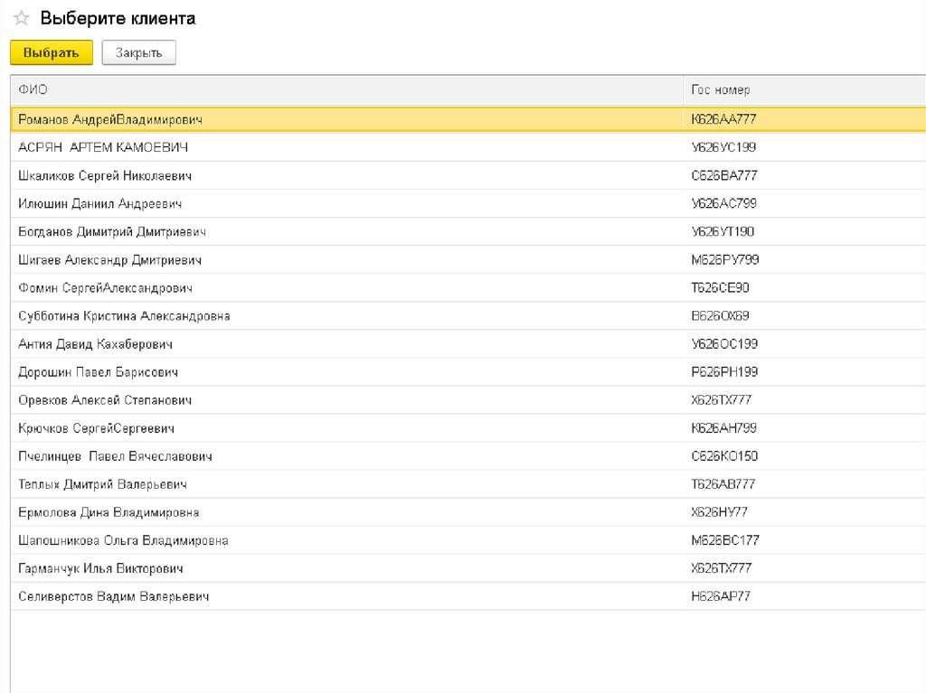This screenshot has width=926, height=693.
Task: Click plate number К626АН799
Action: point(723,427)
